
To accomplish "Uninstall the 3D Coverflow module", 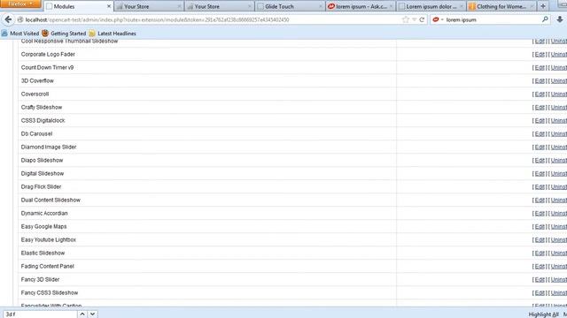I will point(559,81).
